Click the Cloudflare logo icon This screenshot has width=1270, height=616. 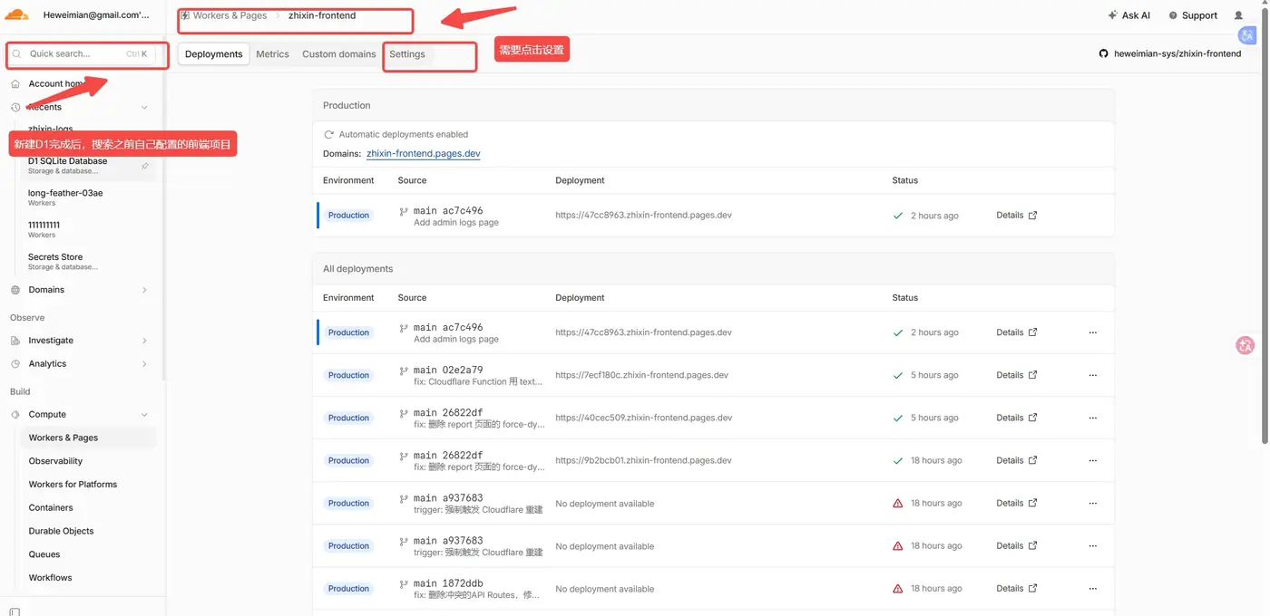[x=16, y=14]
